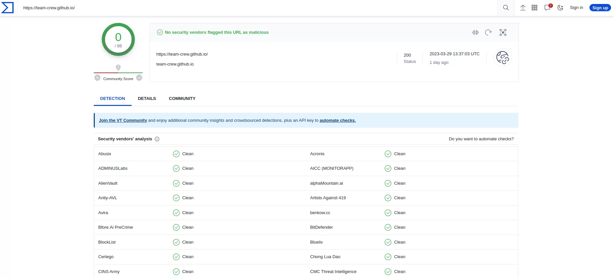Click the Security vendors' analysis info icon
613x278 pixels.
pyautogui.click(x=157, y=139)
